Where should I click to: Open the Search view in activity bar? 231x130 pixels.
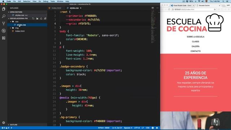coord(4,16)
